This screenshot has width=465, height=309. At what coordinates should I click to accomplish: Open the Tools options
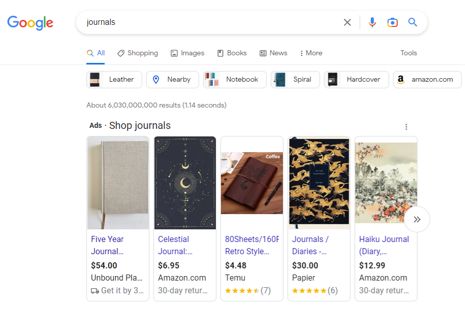(x=409, y=53)
